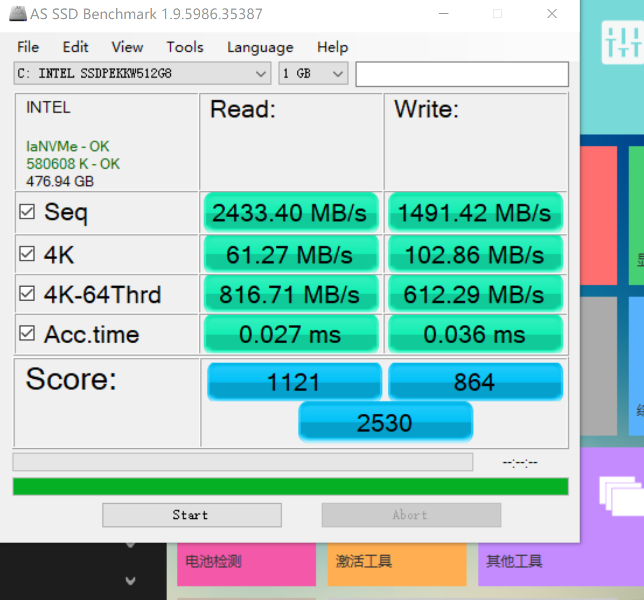Image resolution: width=644 pixels, height=600 pixels.
Task: Click the equalizer sliders icon in background window
Action: [623, 42]
